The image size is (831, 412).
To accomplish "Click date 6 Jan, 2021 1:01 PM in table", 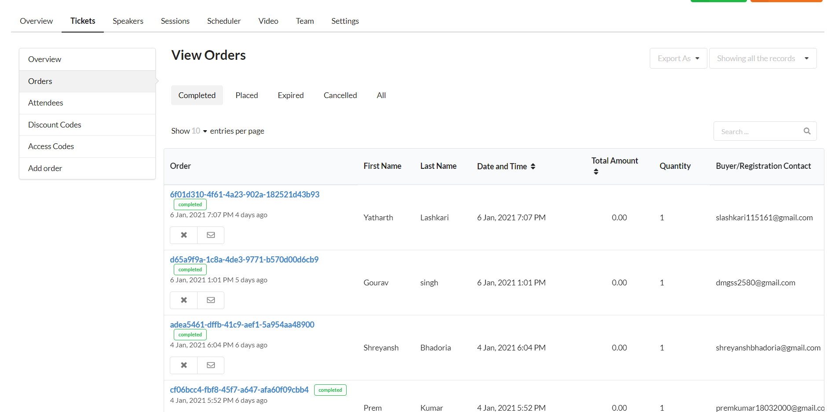I will pos(511,283).
